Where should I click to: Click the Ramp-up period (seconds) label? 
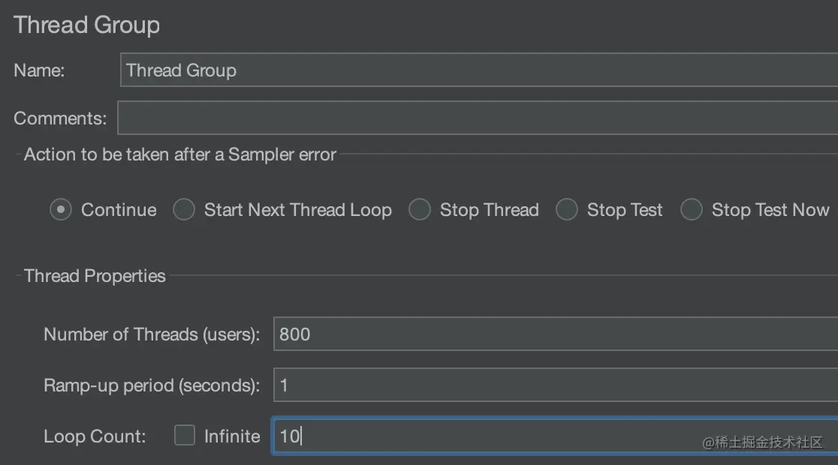(x=152, y=385)
